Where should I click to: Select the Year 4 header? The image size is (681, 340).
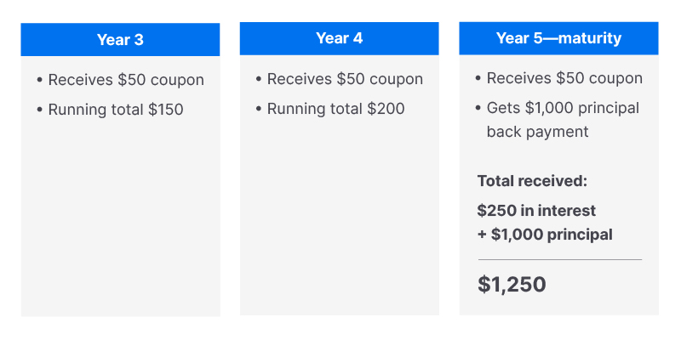coord(339,38)
